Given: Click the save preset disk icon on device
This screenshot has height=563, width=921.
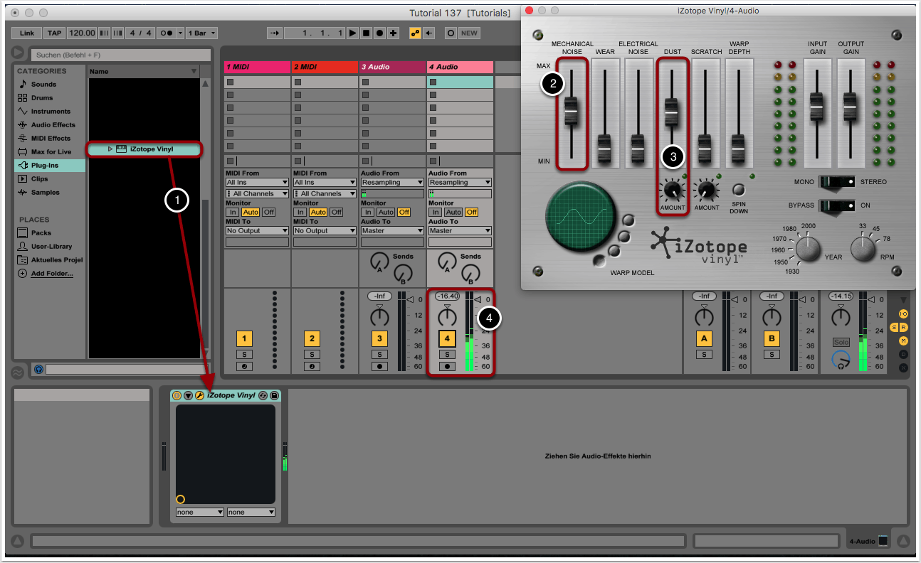Looking at the screenshot, I should [274, 395].
